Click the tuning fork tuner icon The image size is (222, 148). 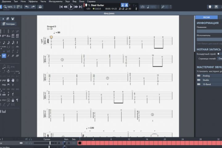click(163, 7)
